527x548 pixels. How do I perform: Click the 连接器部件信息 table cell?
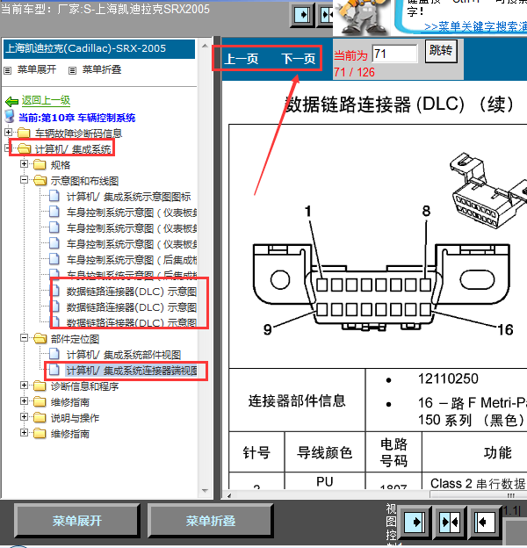pyautogui.click(x=297, y=400)
